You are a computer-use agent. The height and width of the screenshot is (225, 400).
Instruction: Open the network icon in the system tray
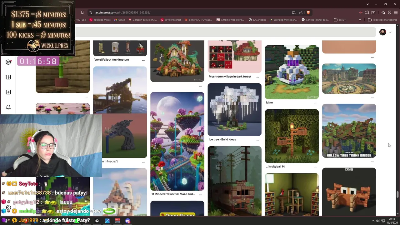coord(383,221)
